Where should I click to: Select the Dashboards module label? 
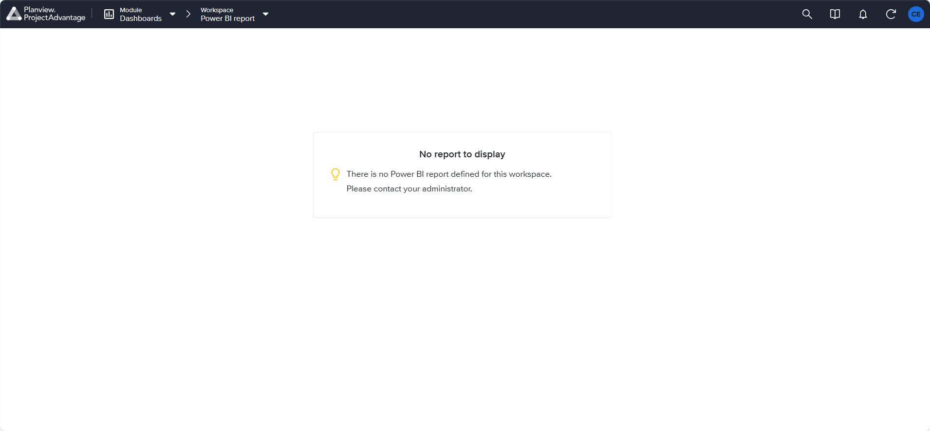pyautogui.click(x=141, y=19)
